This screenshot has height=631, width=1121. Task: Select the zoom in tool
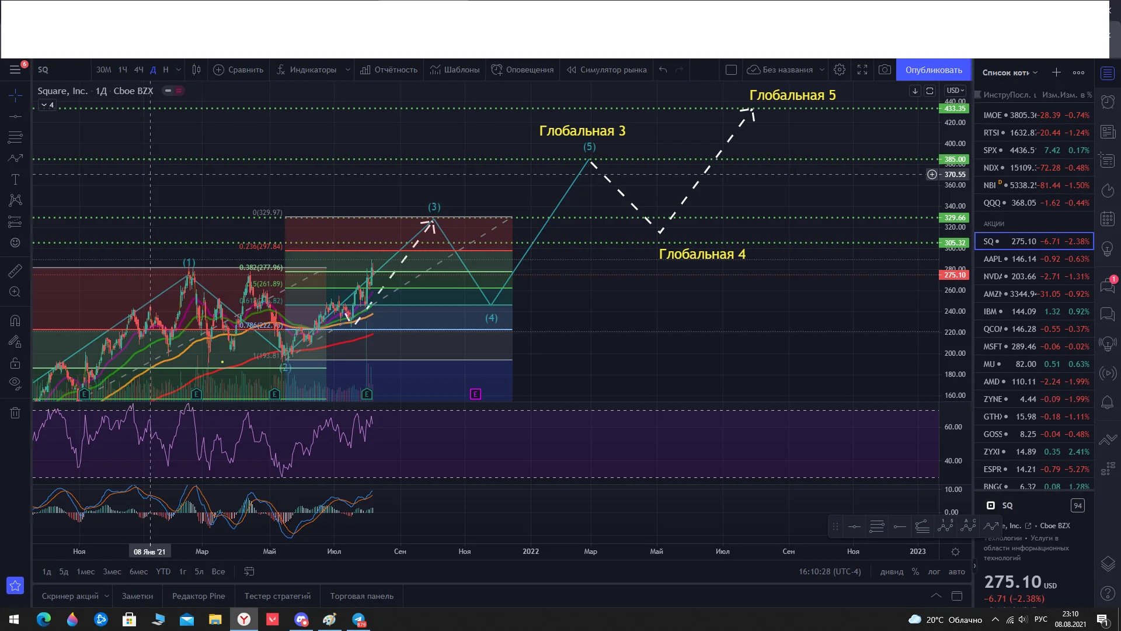click(x=15, y=292)
